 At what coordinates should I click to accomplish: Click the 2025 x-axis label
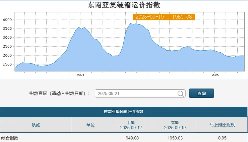[x=215, y=75]
